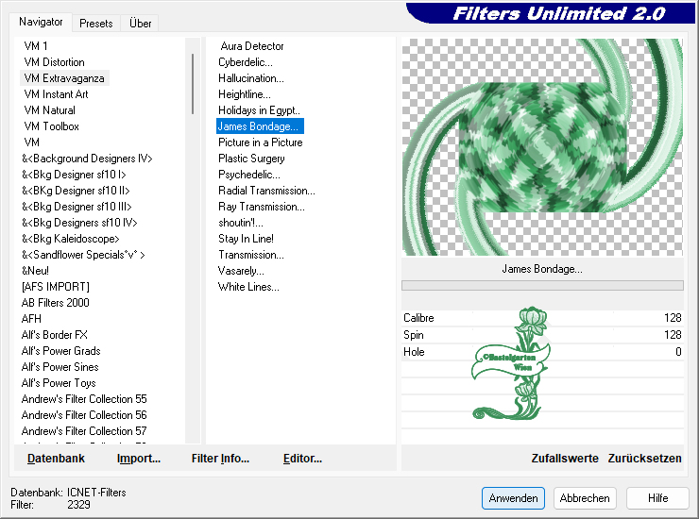Select VM 1 filter category
Viewport: 699px width, 519px height.
click(x=36, y=46)
